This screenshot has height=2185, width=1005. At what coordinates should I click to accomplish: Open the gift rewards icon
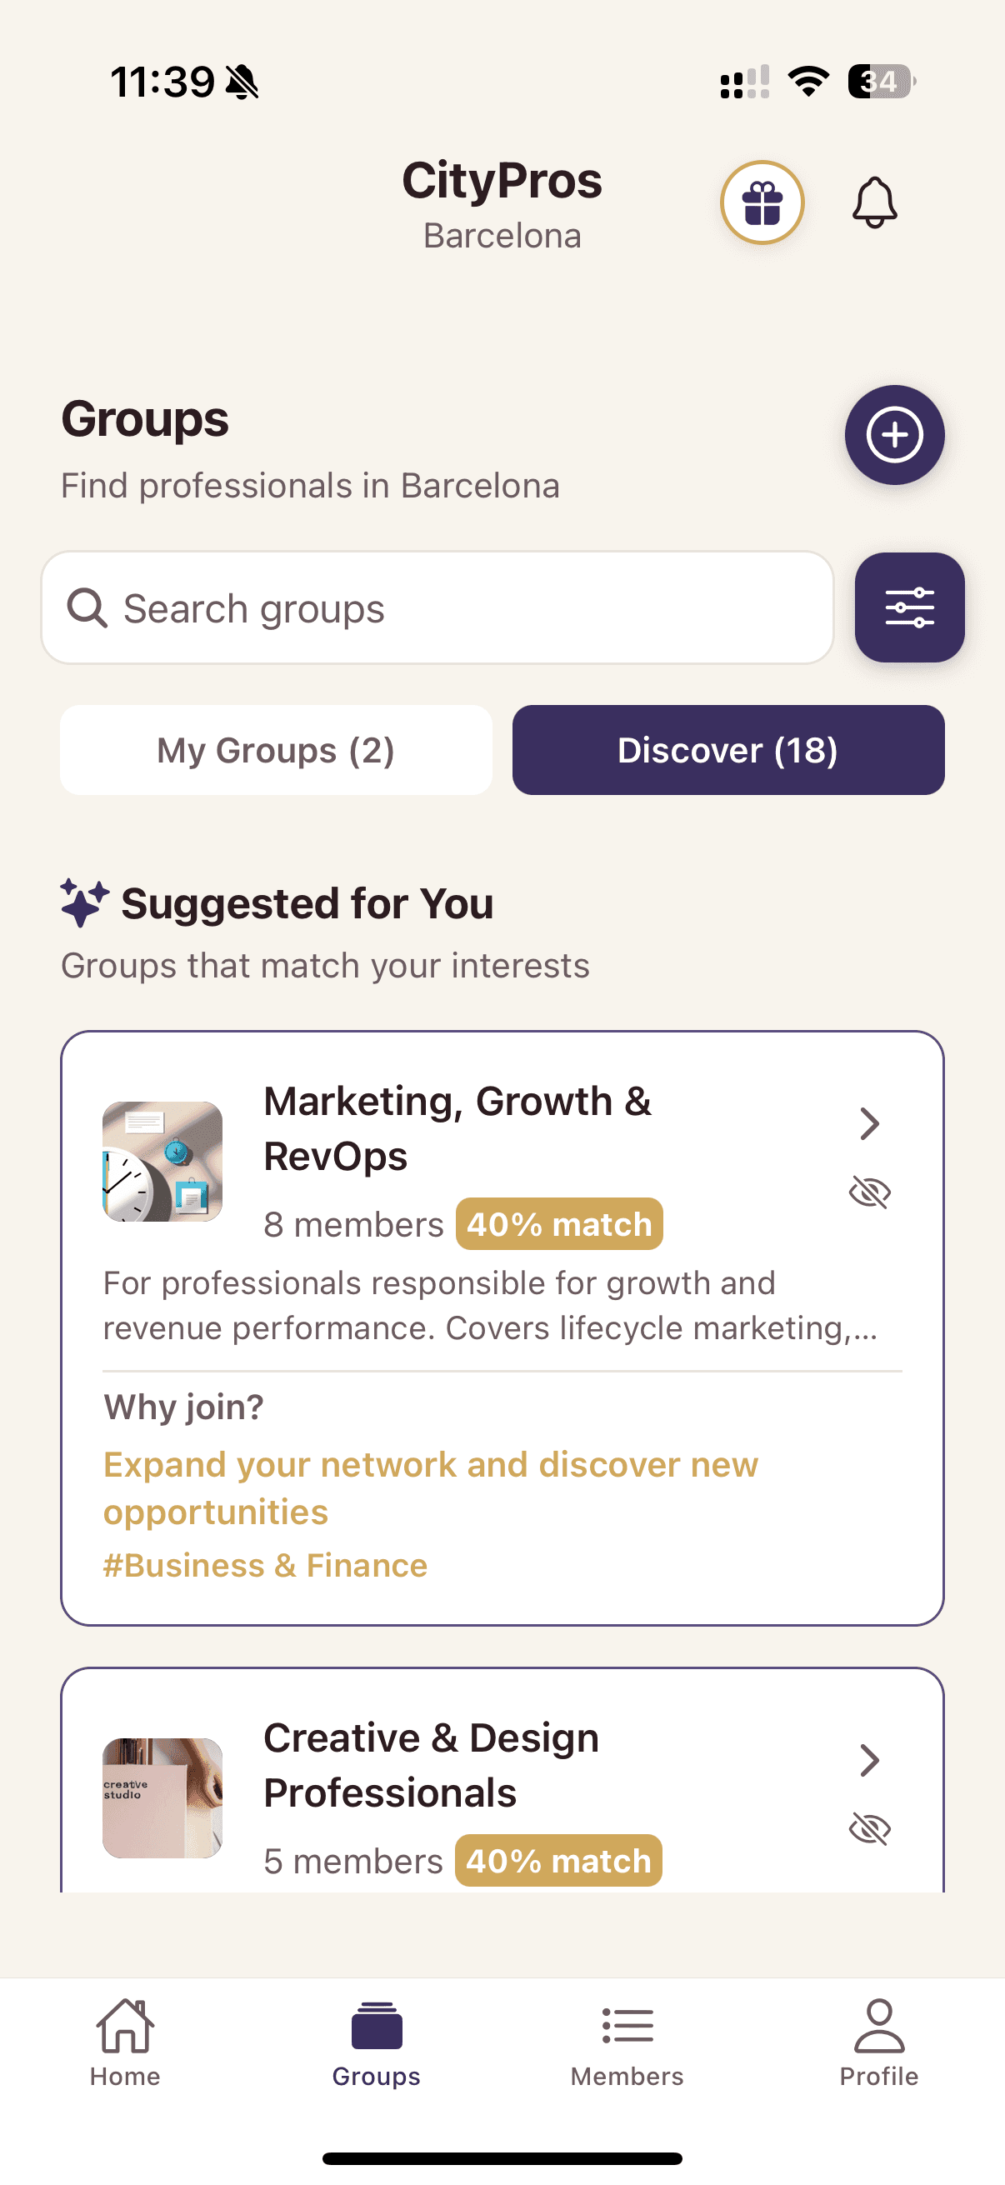pos(762,202)
